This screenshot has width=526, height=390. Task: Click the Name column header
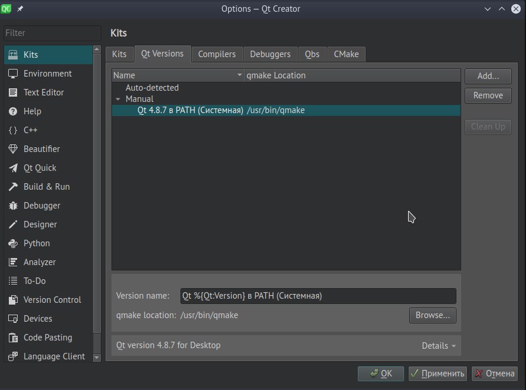[x=178, y=75]
